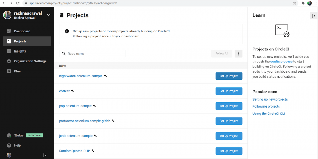Open the Chrome three-dot menu
This screenshot has height=159, width=318.
[316, 3]
